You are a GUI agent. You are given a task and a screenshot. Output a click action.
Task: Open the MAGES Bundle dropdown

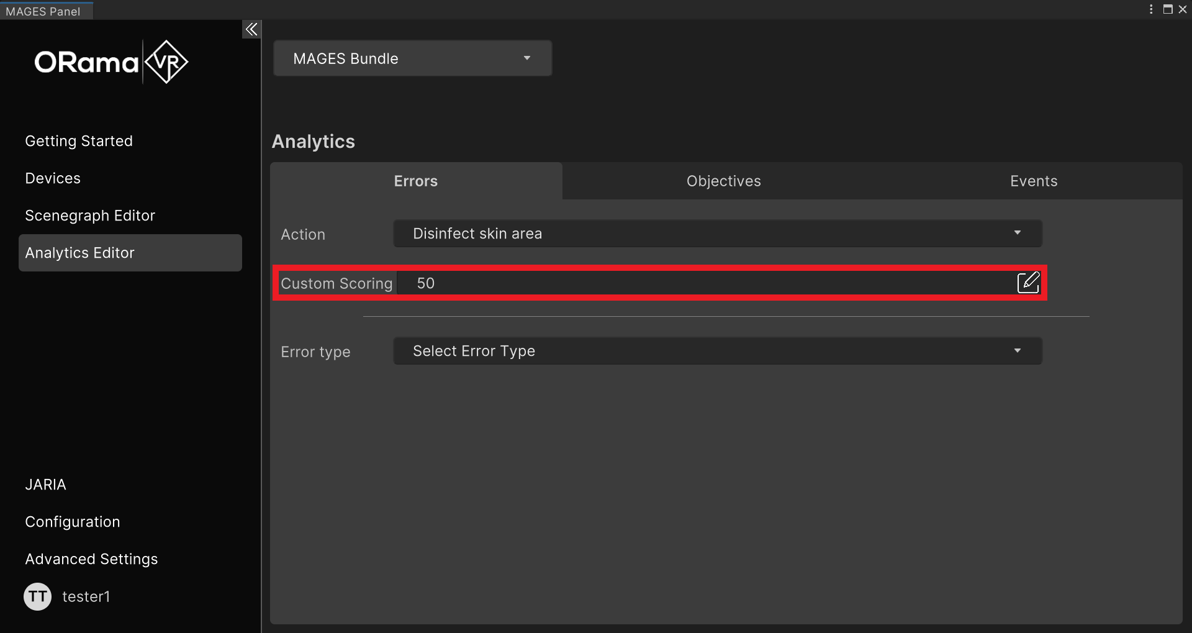point(412,58)
